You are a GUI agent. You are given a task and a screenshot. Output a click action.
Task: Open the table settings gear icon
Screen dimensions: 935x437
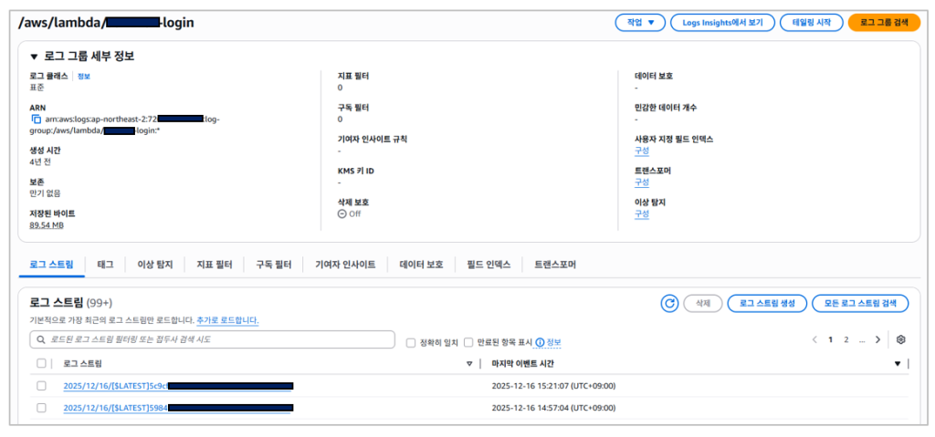900,339
